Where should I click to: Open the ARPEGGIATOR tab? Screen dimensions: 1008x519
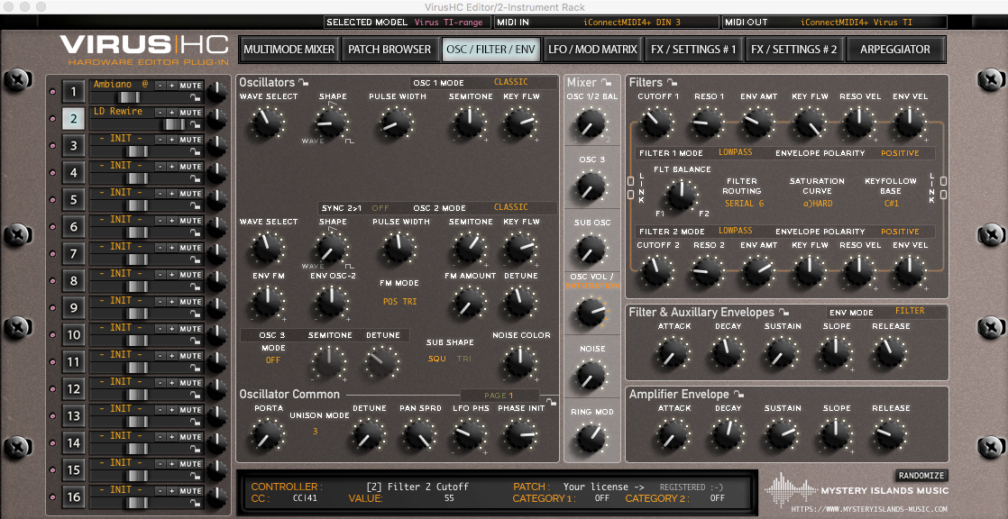coord(893,50)
